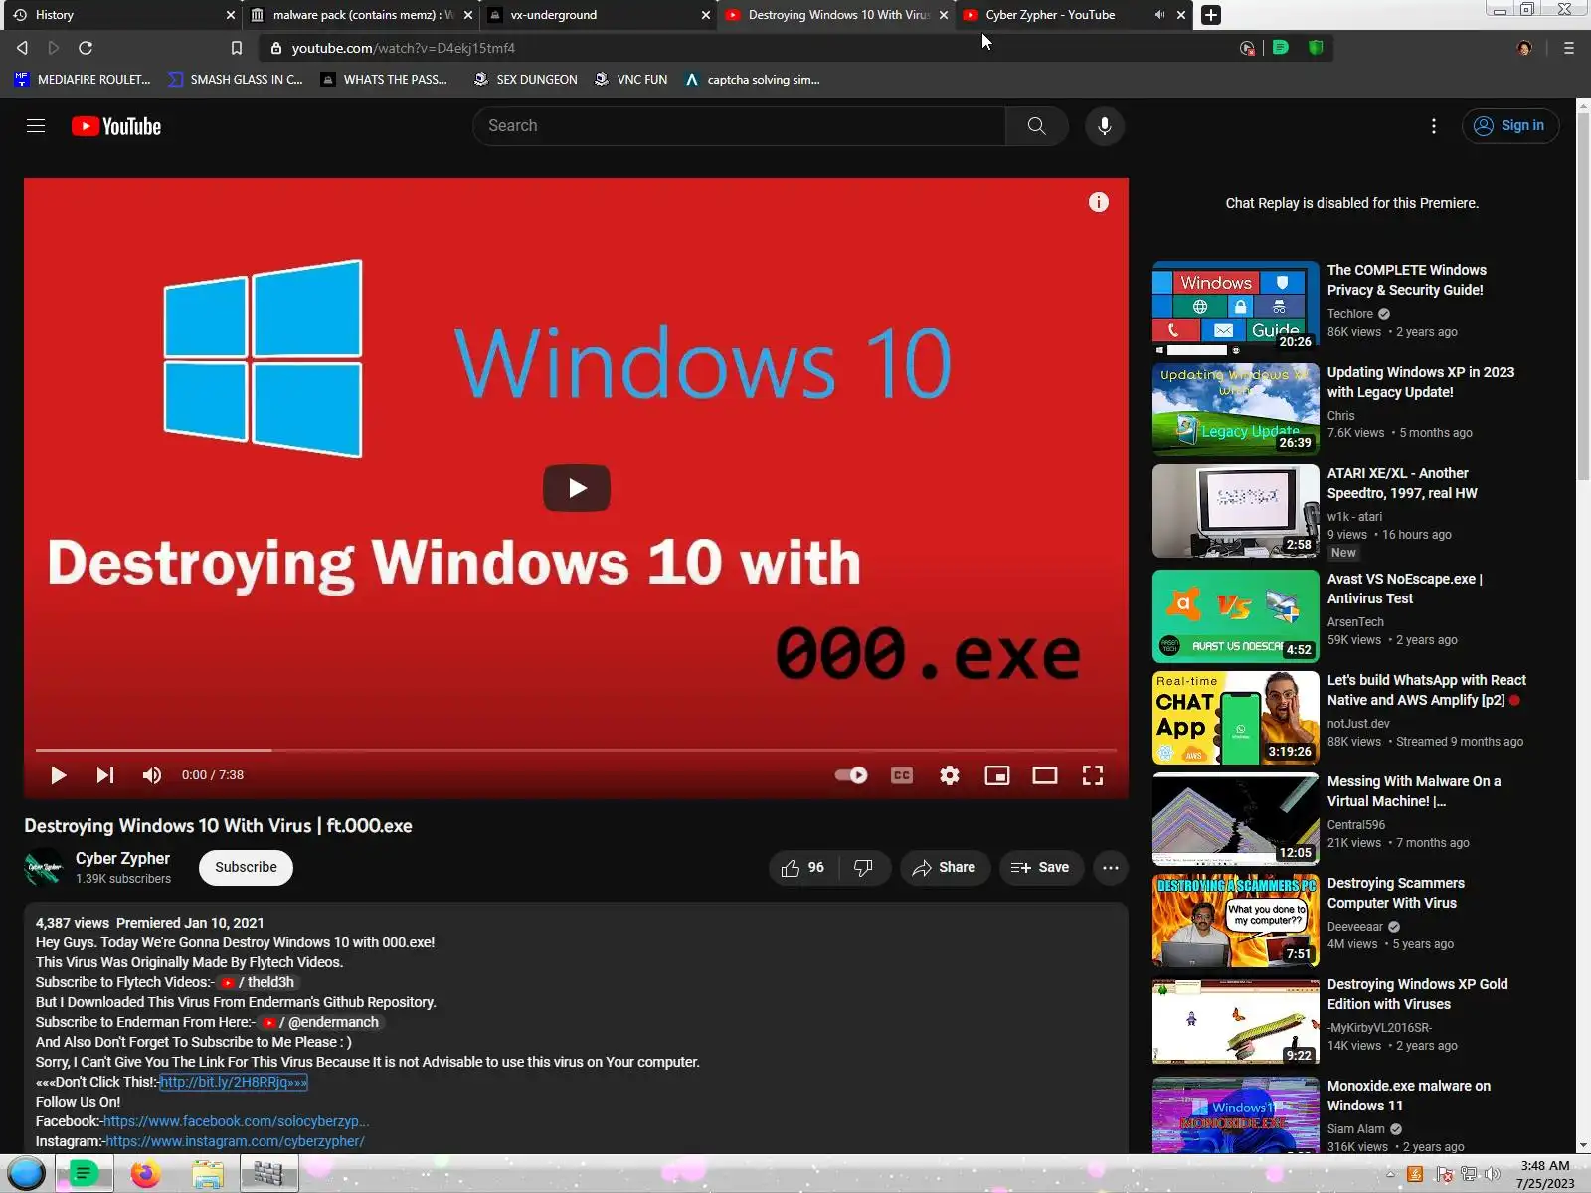Open the MEDIAFIRE ROULETTE bookmark
The width and height of the screenshot is (1591, 1193).
[83, 80]
